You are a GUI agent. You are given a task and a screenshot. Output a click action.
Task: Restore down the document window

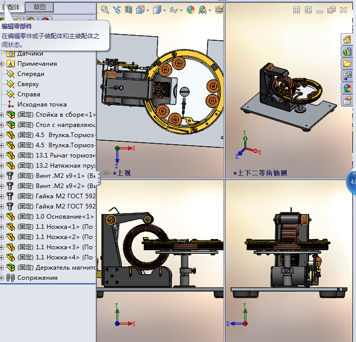click(x=332, y=10)
